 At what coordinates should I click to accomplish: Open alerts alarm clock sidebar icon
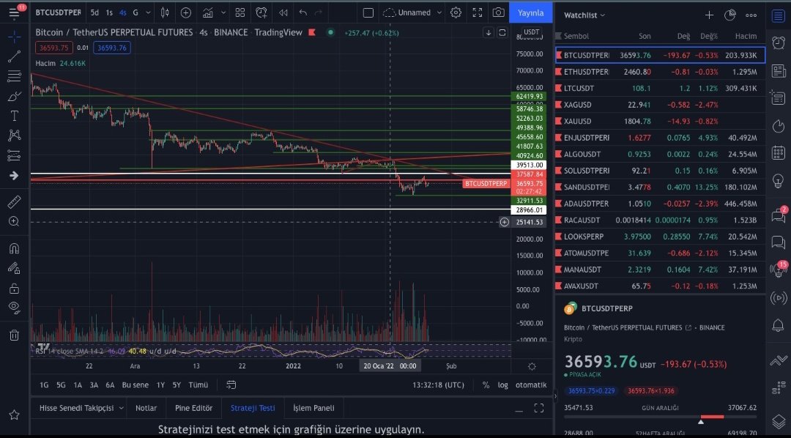click(779, 42)
